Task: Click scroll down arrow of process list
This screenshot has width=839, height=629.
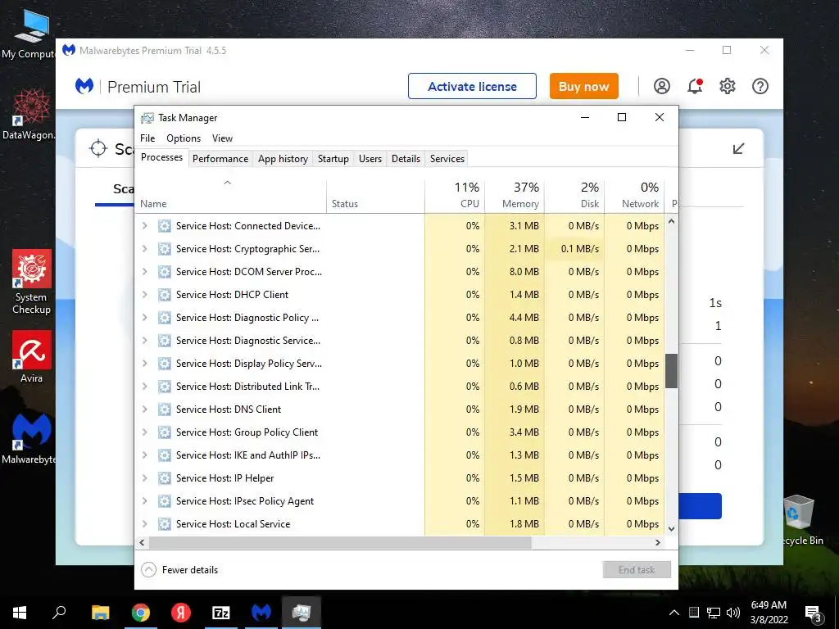Action: tap(672, 529)
